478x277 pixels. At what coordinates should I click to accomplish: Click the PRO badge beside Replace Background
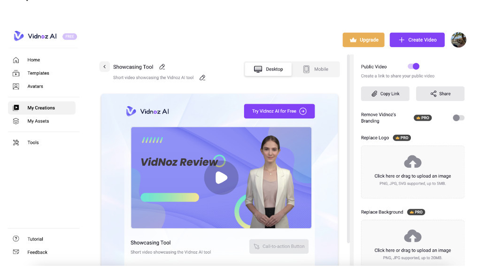416,212
